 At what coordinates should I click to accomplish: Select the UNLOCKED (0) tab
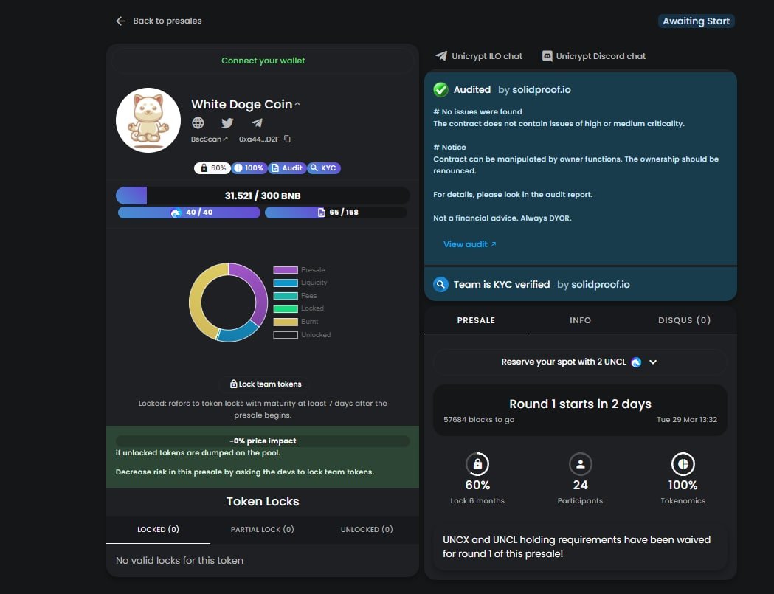(366, 529)
